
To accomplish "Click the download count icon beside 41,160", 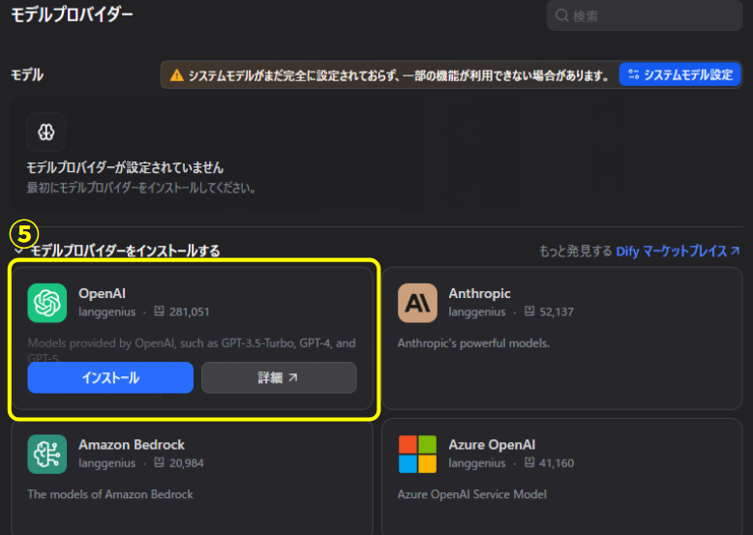I will [529, 462].
